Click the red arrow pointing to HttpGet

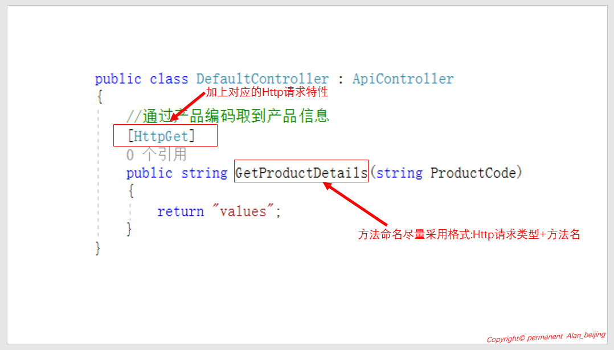coord(187,107)
